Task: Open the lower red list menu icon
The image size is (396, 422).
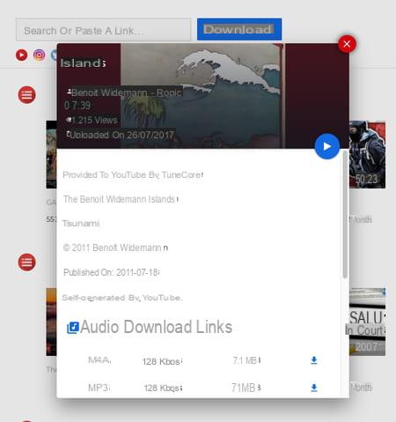Action: point(26,262)
